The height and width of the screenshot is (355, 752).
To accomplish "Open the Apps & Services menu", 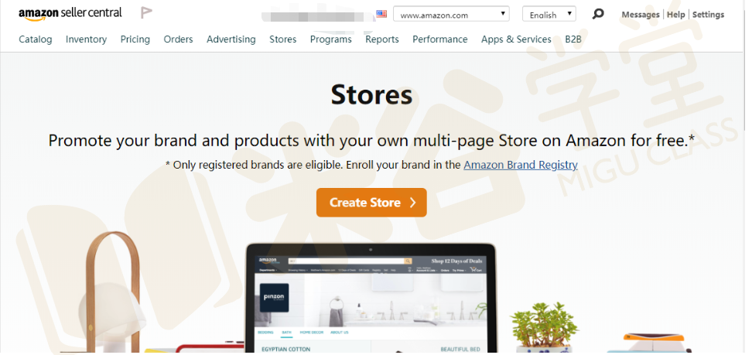I will pyautogui.click(x=517, y=39).
